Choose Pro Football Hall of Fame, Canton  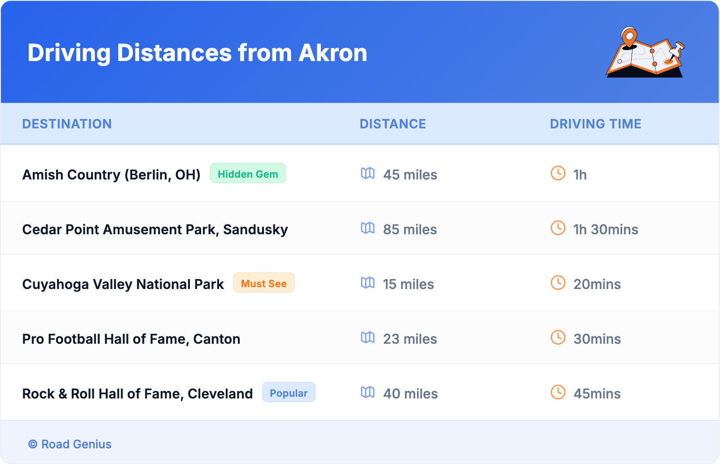[131, 339]
